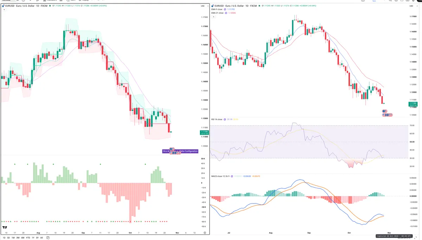The image size is (422, 240).
Task: Select the 6M time range
Action: [23, 238]
